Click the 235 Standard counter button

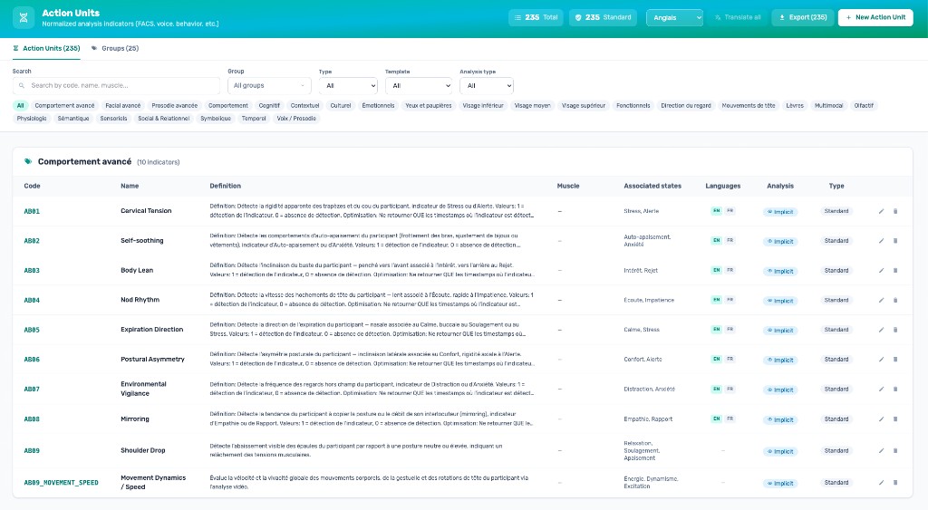[x=603, y=18]
